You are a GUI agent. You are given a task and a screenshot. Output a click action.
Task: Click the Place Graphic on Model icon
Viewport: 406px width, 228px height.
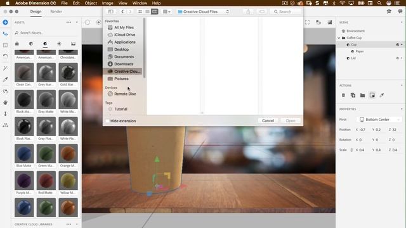point(372,95)
